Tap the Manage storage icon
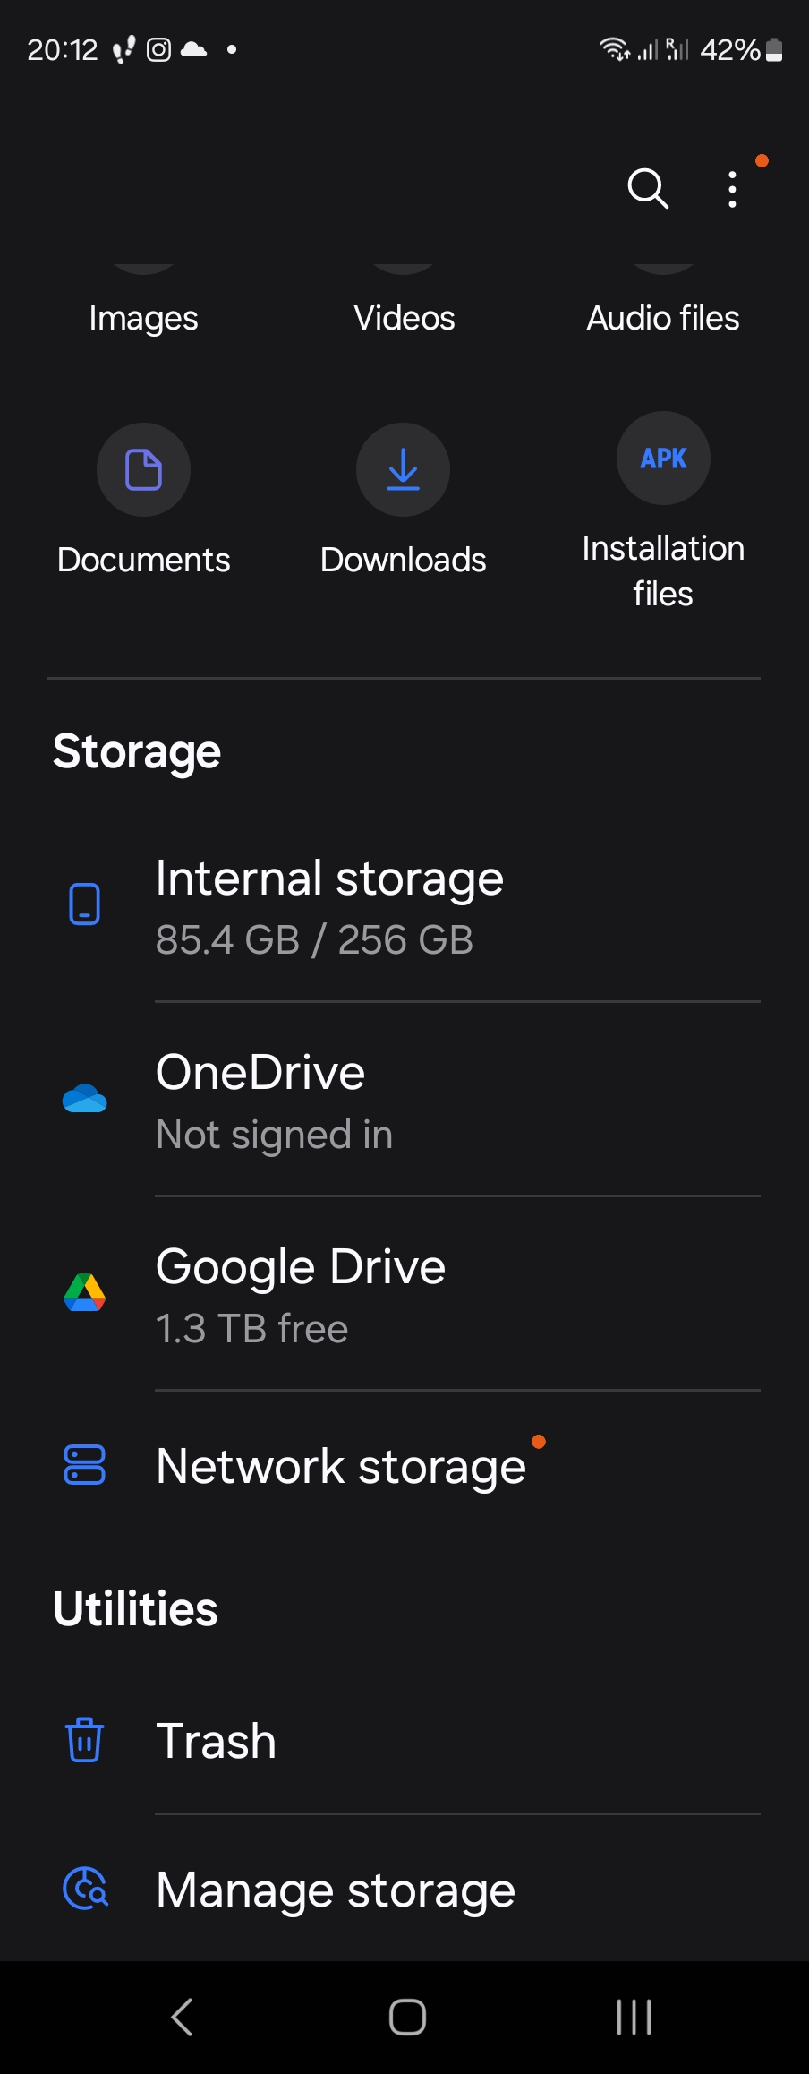809x2074 pixels. (x=85, y=1889)
